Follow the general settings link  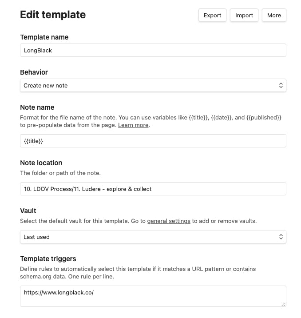click(x=169, y=221)
